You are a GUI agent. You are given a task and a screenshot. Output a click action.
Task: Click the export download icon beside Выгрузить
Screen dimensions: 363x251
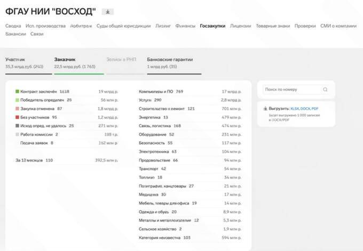click(265, 108)
